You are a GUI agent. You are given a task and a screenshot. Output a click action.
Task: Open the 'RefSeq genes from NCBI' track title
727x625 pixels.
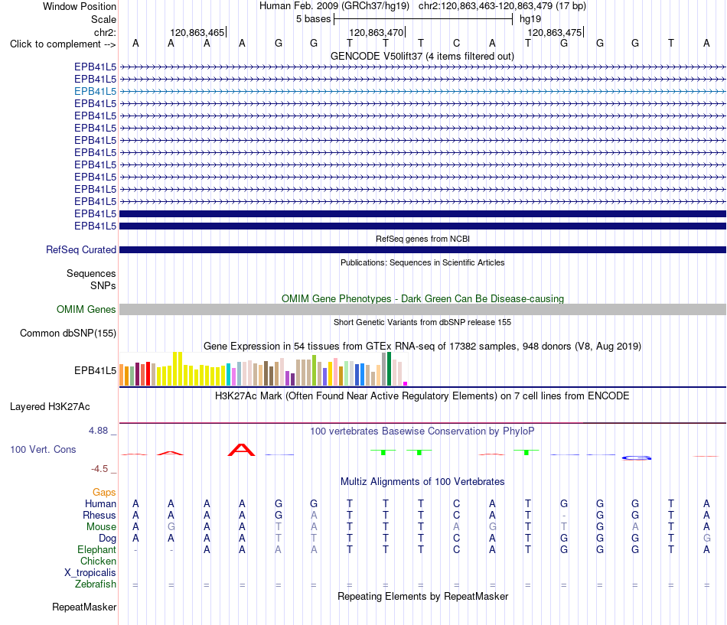coord(422,239)
